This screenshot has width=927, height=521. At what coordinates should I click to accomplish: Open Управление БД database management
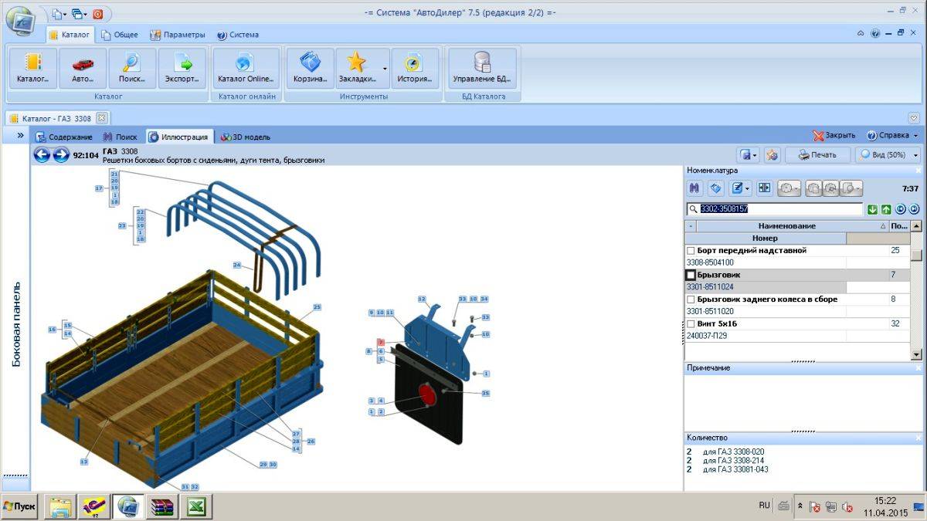click(x=483, y=69)
